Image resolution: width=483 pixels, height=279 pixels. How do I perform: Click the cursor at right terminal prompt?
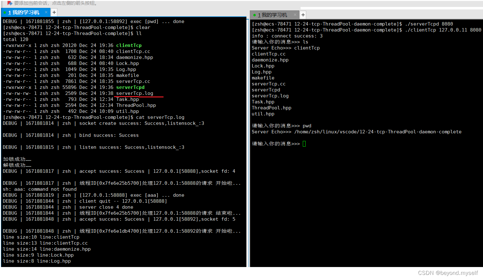304,144
